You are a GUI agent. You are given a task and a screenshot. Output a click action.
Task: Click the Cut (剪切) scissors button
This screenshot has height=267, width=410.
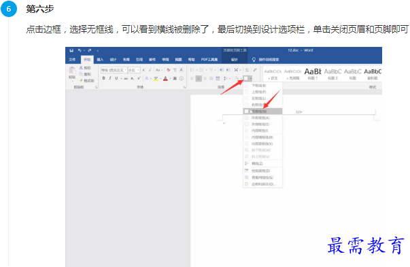point(85,68)
